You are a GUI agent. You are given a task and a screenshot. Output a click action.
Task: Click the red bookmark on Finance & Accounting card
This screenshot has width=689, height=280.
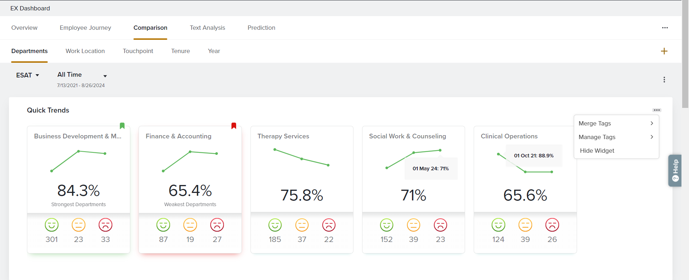coord(234,126)
